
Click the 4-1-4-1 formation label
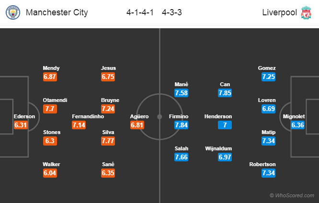click(136, 13)
